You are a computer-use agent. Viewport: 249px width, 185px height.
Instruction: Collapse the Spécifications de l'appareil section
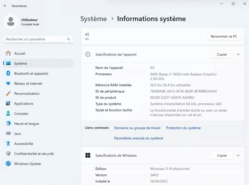click(x=238, y=54)
